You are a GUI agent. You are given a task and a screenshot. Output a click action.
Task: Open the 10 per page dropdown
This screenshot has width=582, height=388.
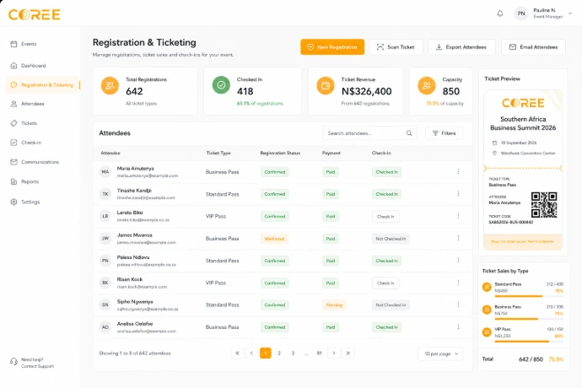440,354
